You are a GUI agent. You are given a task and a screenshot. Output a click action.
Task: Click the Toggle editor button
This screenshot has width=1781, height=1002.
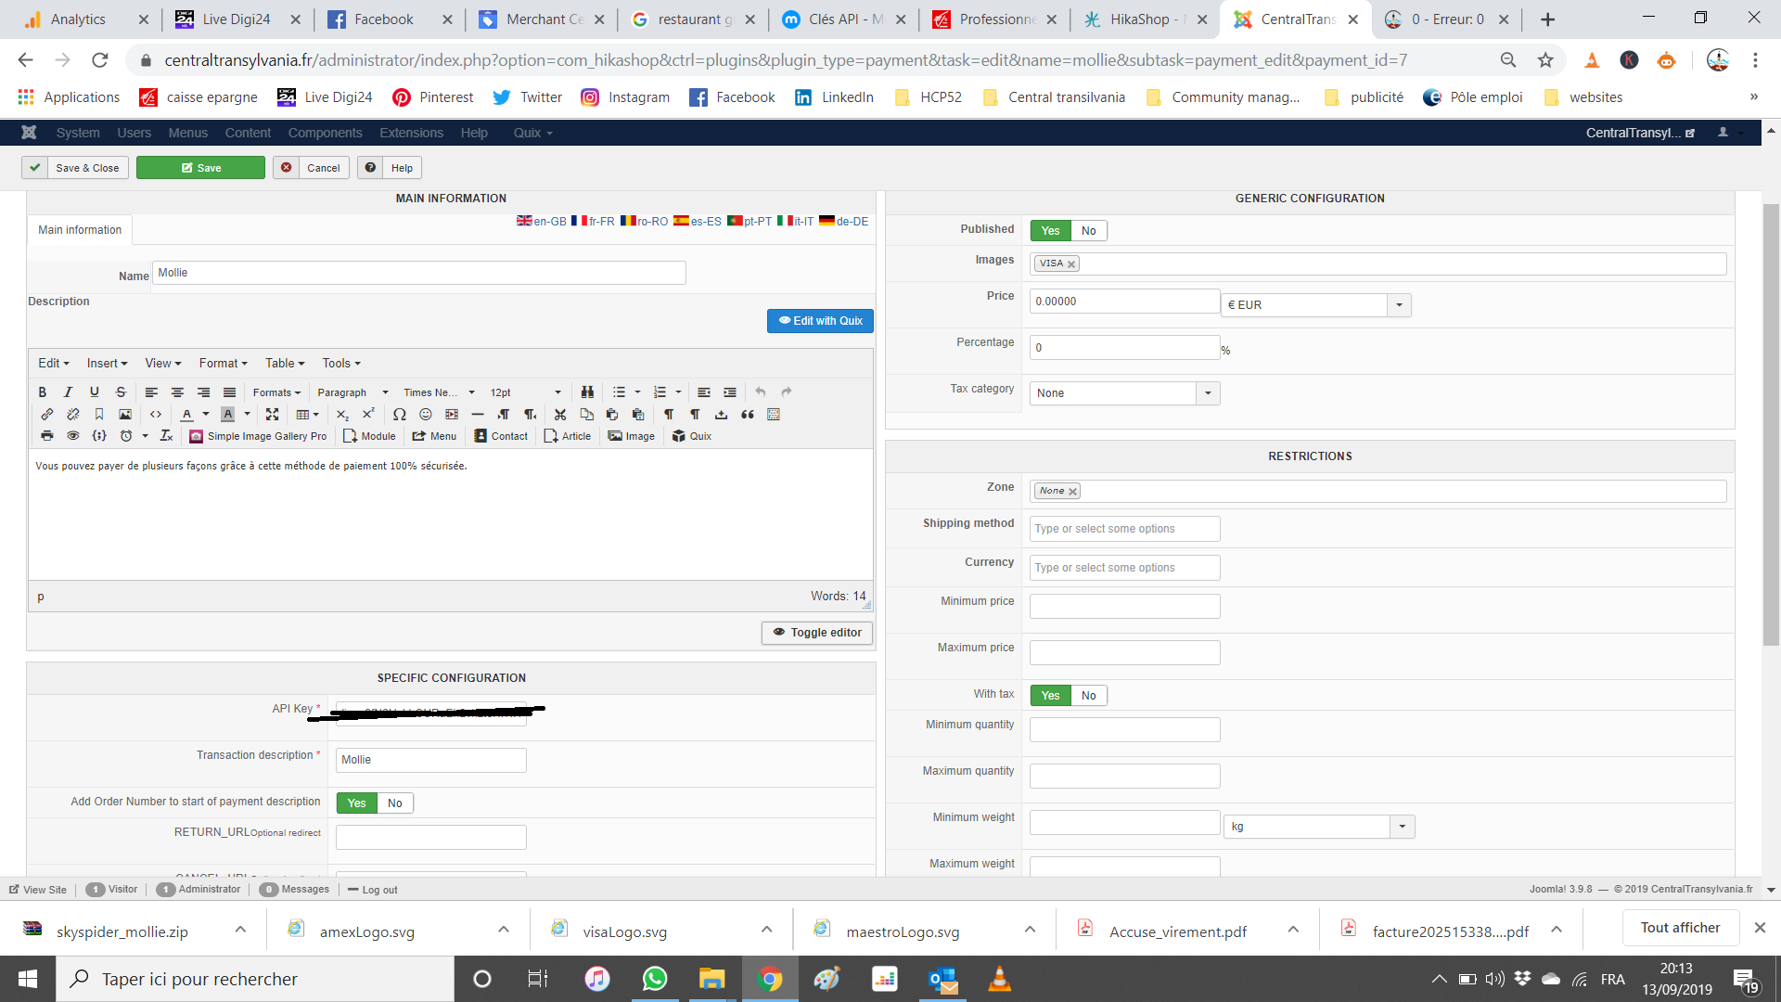coord(816,633)
